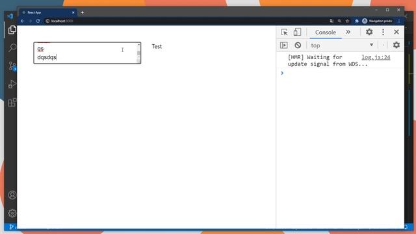
Task: Open VS Code Search view
Action: point(12,48)
